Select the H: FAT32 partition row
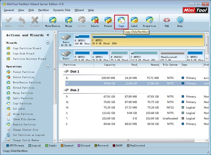 pos(137,108)
